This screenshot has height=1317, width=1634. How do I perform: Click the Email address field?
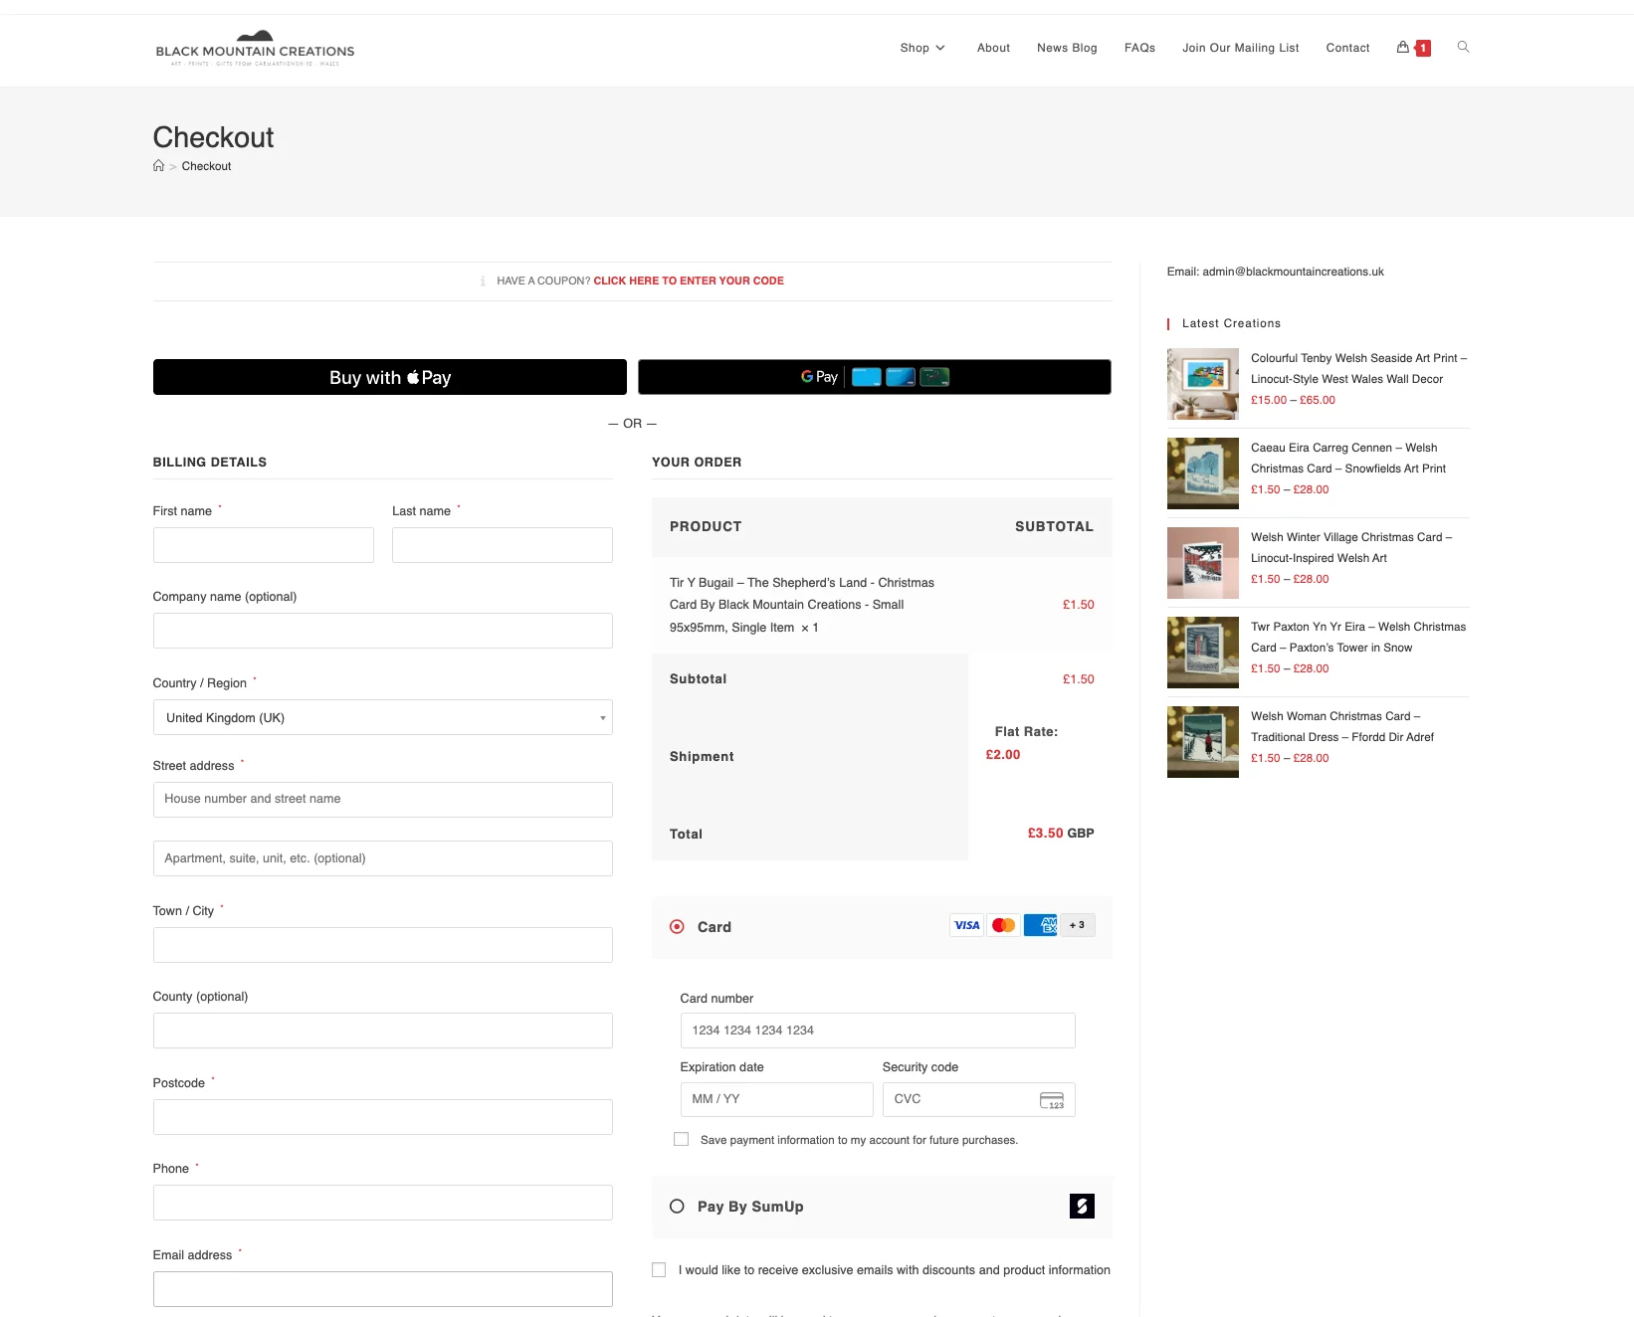[383, 1289]
